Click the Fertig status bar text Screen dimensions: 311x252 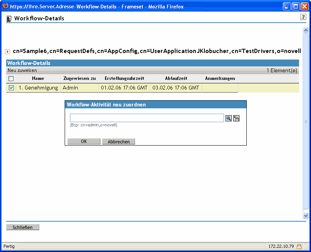(x=9, y=246)
